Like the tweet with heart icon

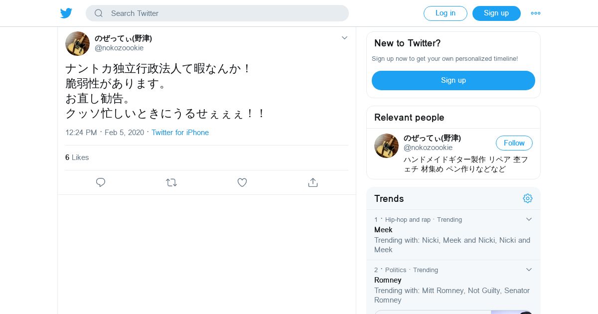tap(242, 182)
